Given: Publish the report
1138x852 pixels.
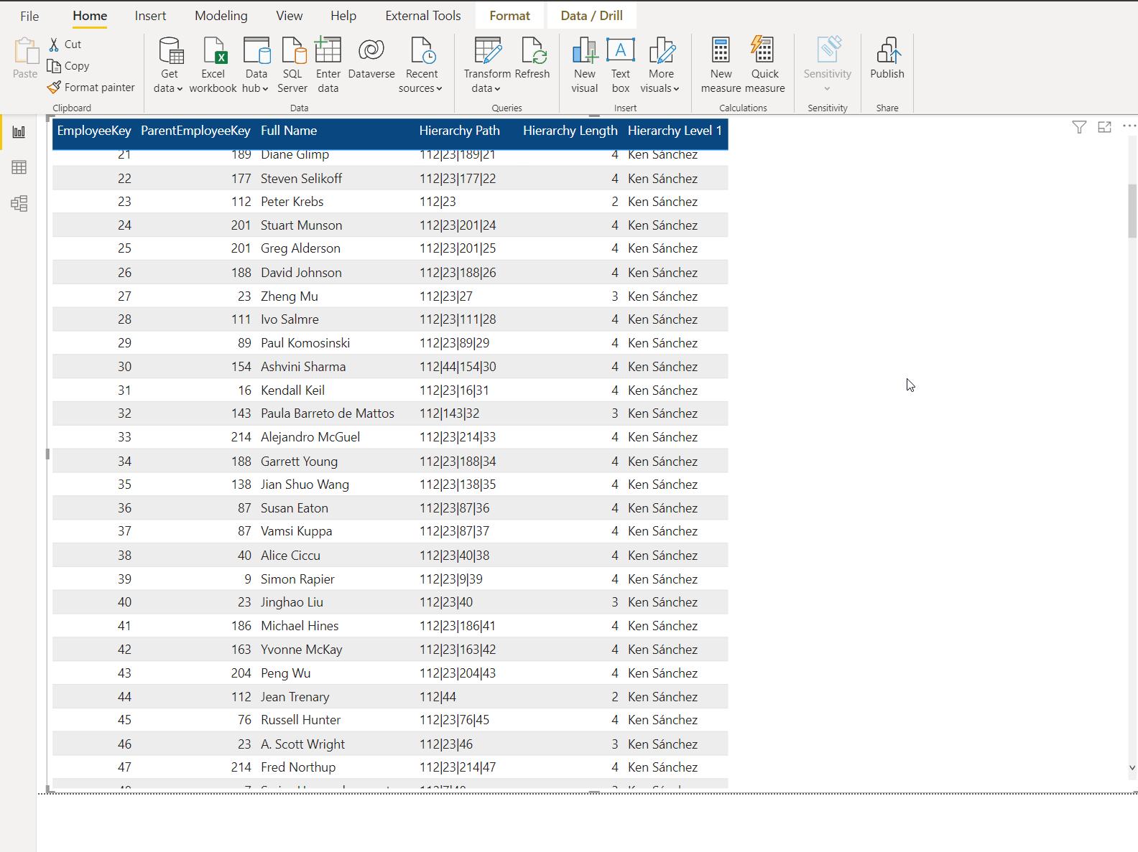Looking at the screenshot, I should (x=887, y=58).
